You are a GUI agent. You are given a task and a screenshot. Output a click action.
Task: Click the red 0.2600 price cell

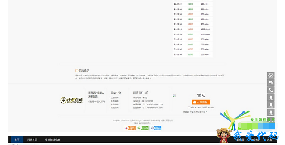(x=190, y=14)
